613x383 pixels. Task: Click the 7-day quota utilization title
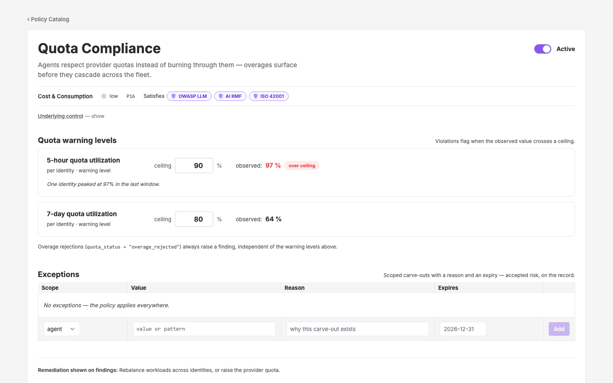[x=82, y=214]
